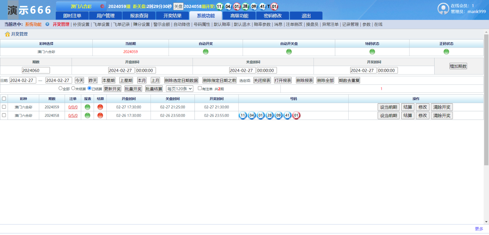Open the 即时注单 tab
The image size is (489, 235).
click(72, 16)
